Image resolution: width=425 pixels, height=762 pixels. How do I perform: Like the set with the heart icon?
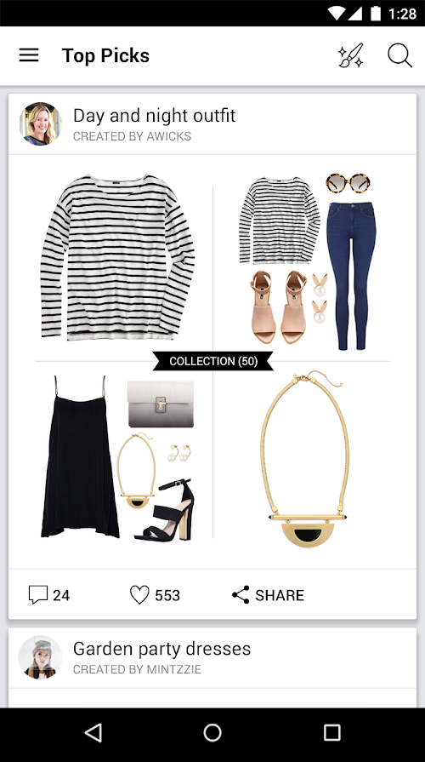click(139, 595)
